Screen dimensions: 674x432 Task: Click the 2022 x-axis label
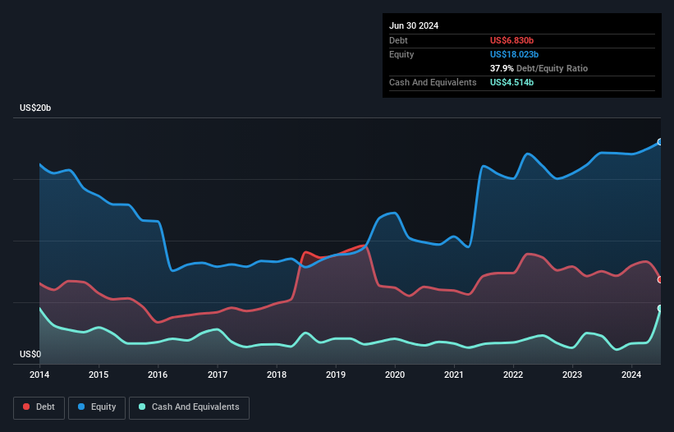pos(513,375)
